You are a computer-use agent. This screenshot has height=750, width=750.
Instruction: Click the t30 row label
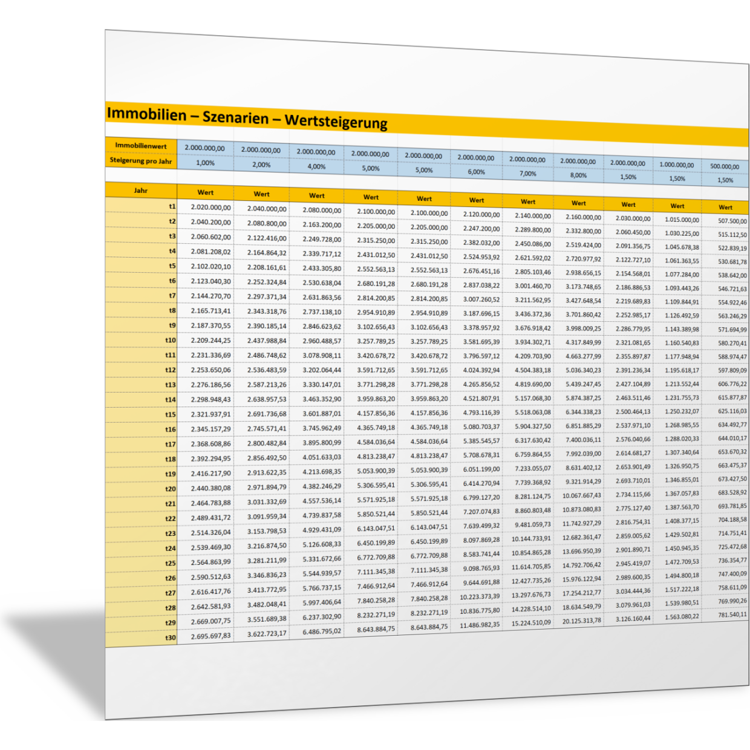click(x=171, y=637)
